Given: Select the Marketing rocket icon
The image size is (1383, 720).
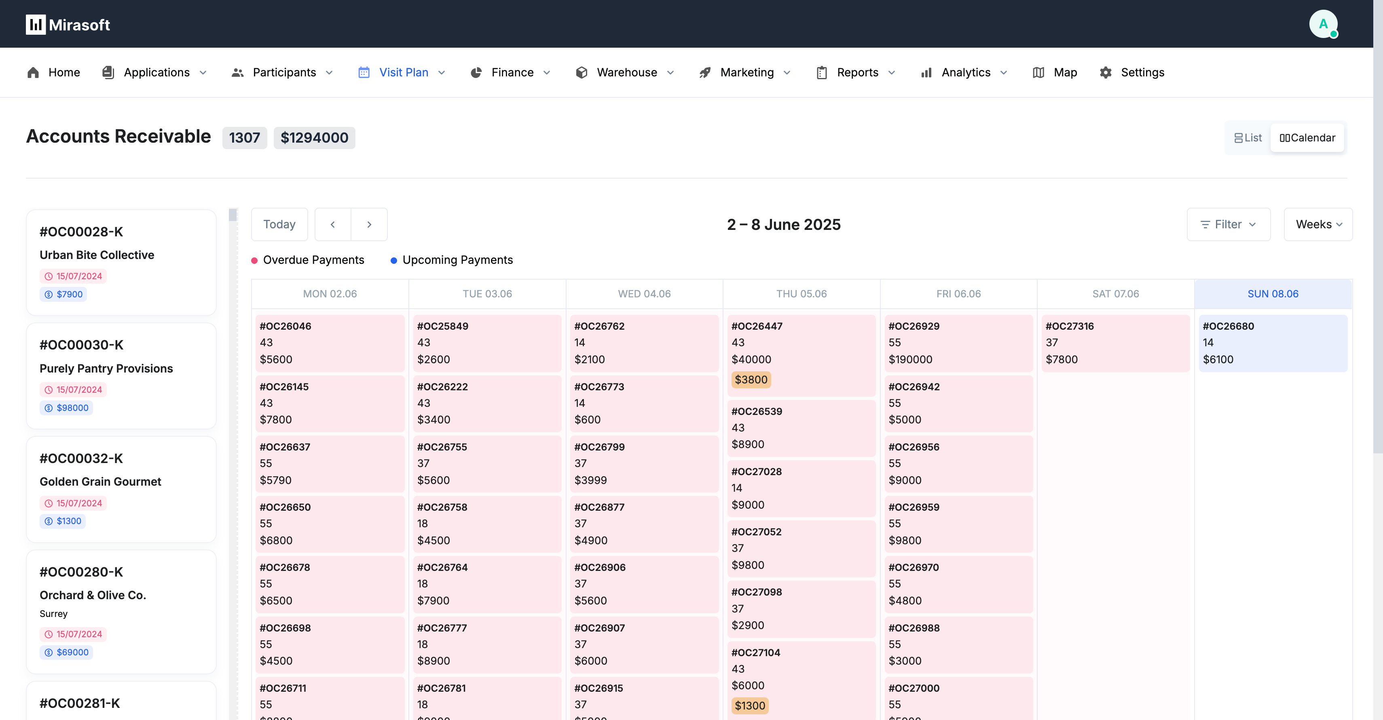Looking at the screenshot, I should coord(704,72).
